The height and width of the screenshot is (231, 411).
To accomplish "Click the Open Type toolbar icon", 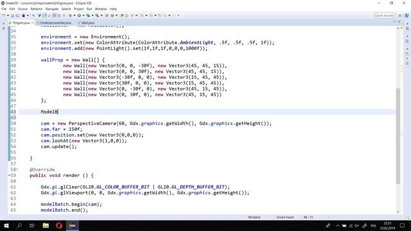I will [121, 15].
